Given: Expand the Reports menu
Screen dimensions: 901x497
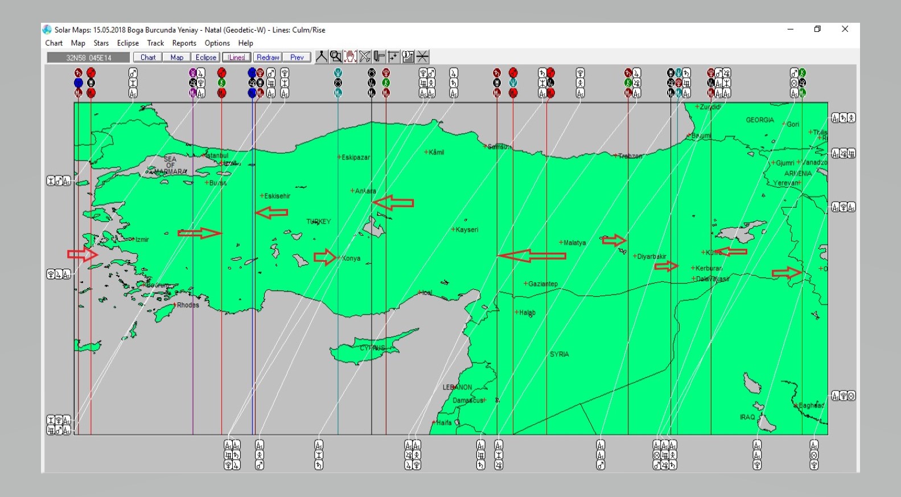Looking at the screenshot, I should click(x=184, y=43).
